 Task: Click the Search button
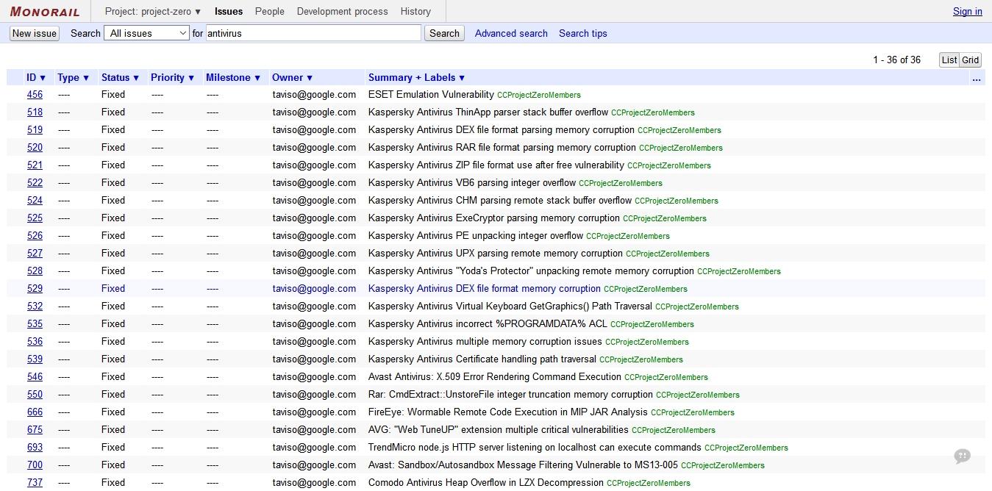[444, 33]
